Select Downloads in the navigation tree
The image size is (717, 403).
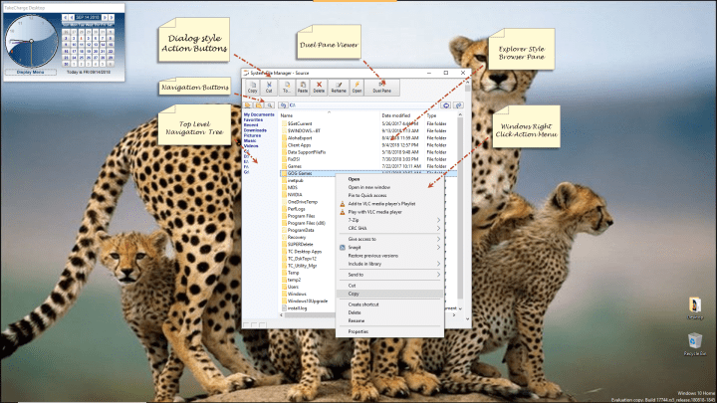coord(256,128)
